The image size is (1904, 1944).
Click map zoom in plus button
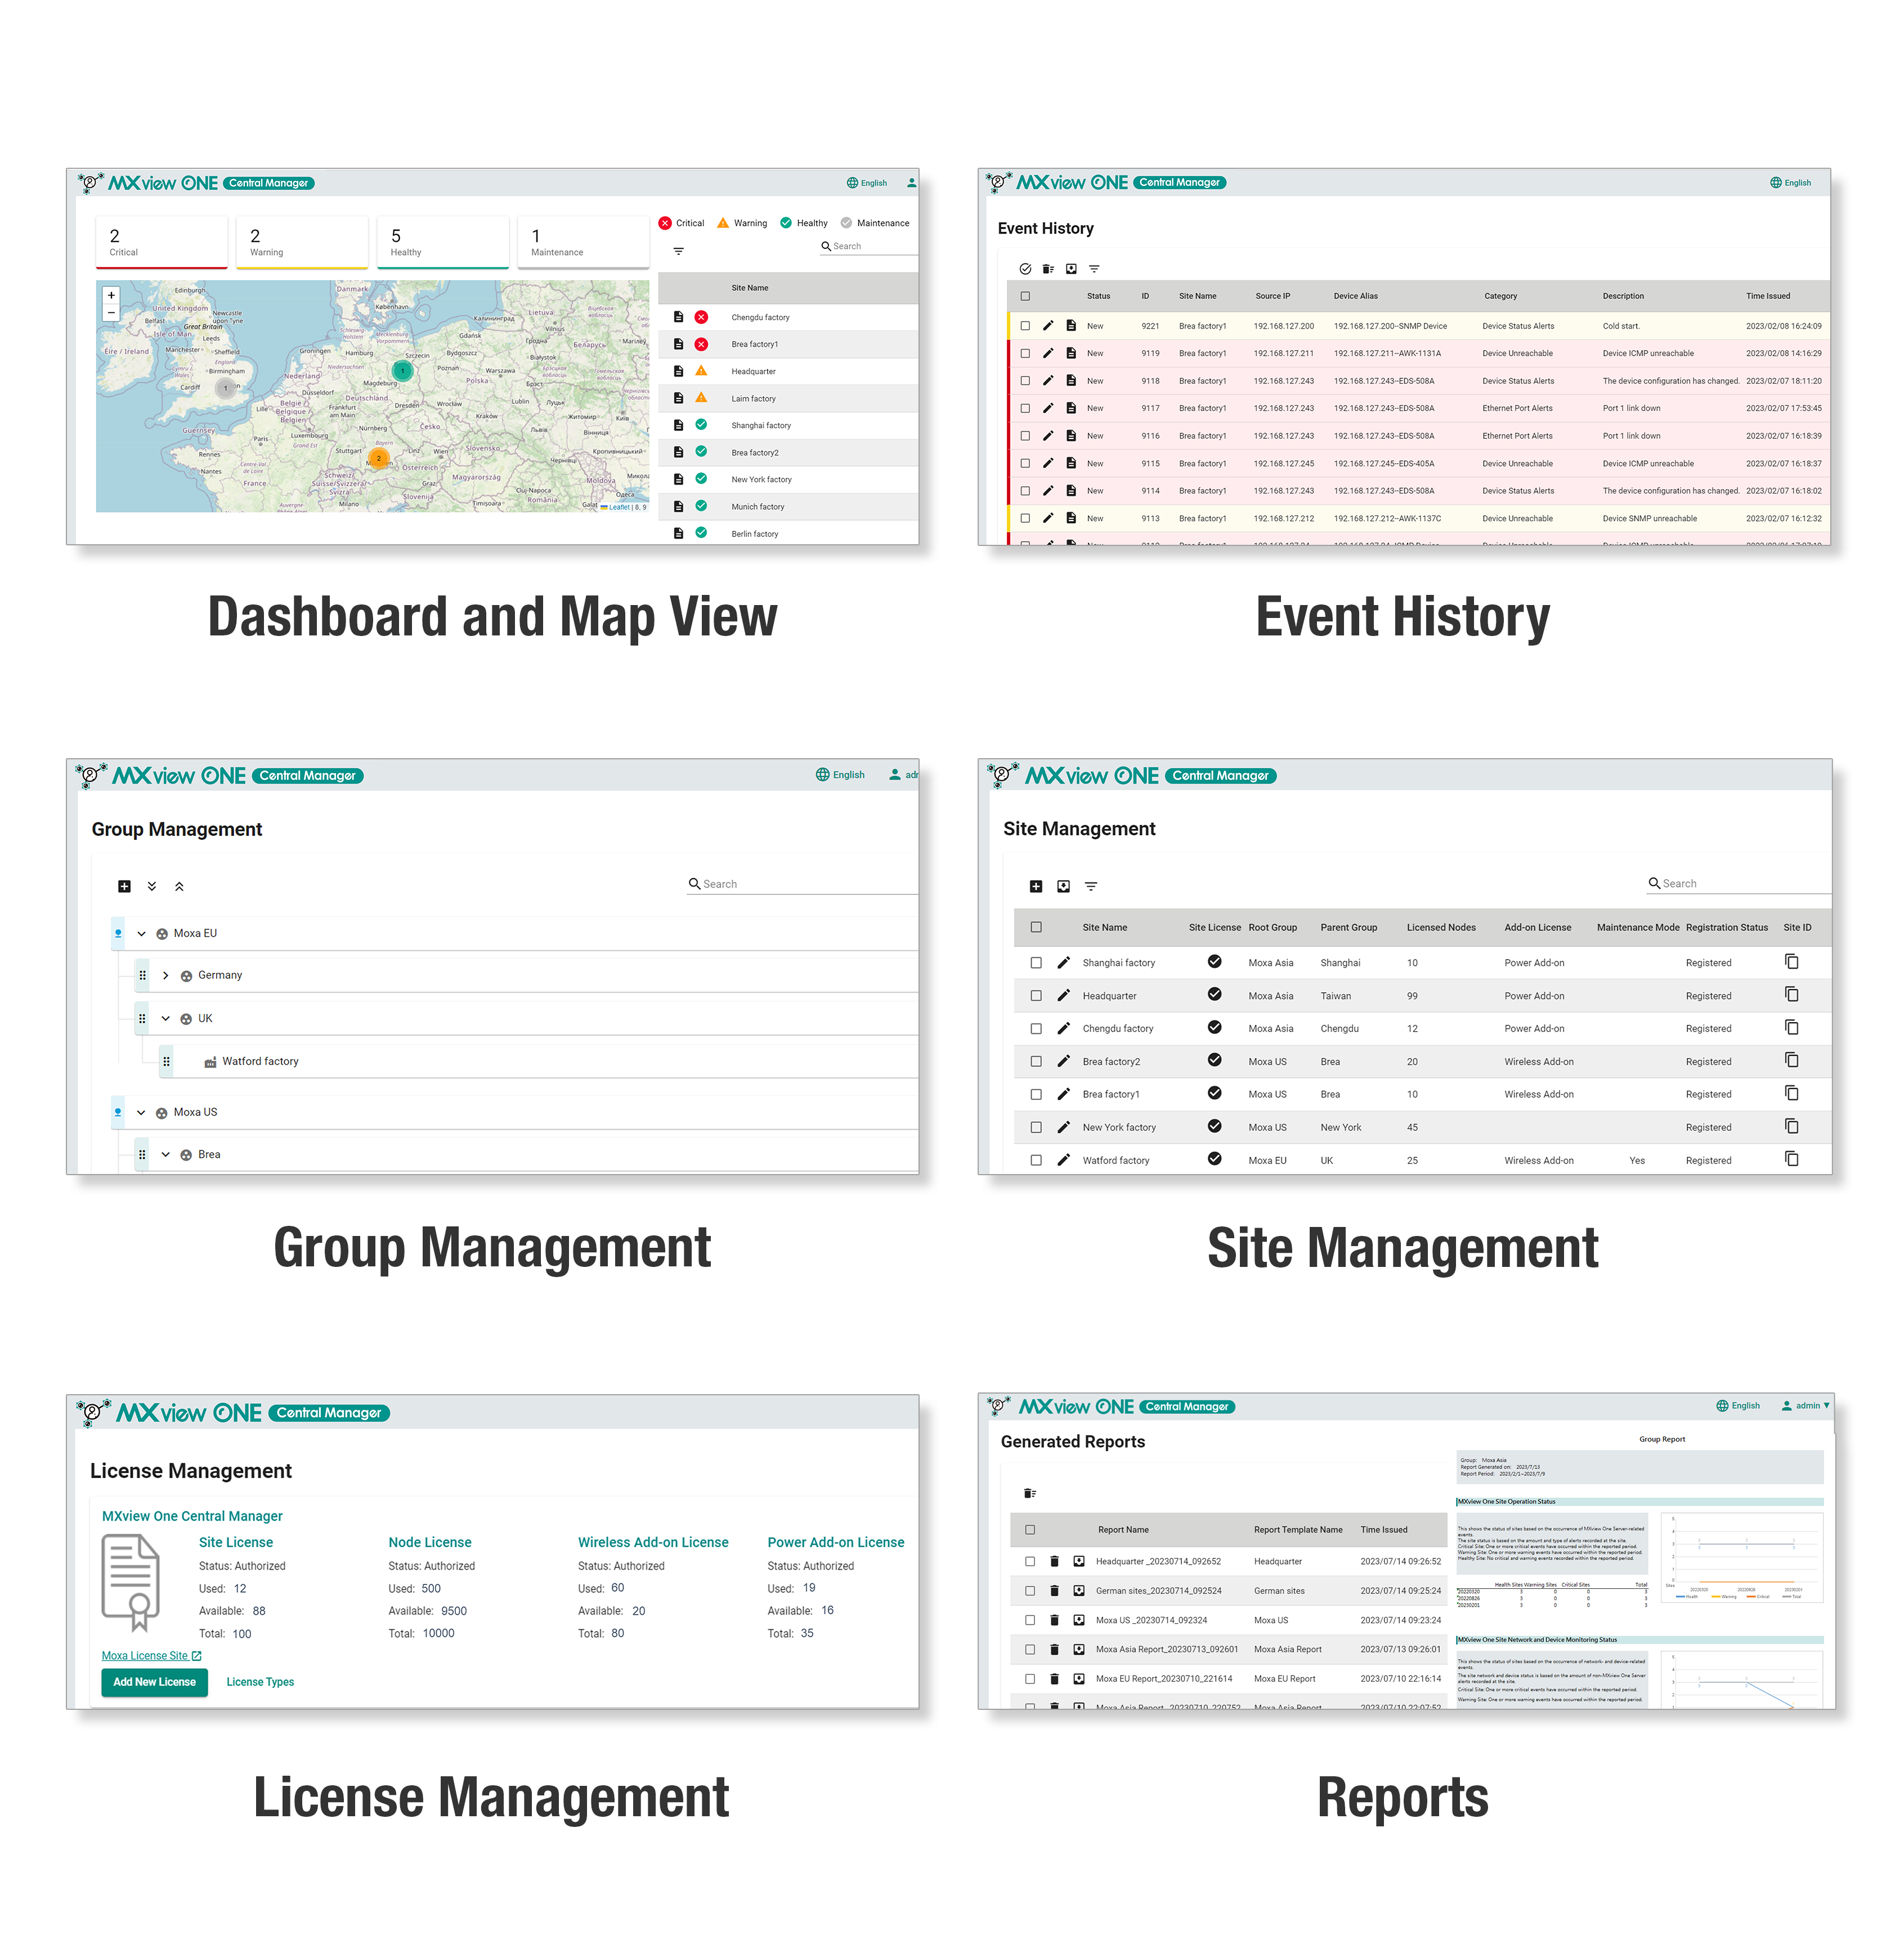[111, 295]
